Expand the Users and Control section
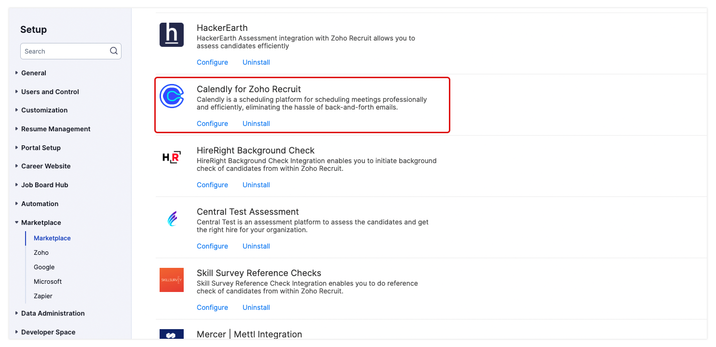716x347 pixels. 50,92
